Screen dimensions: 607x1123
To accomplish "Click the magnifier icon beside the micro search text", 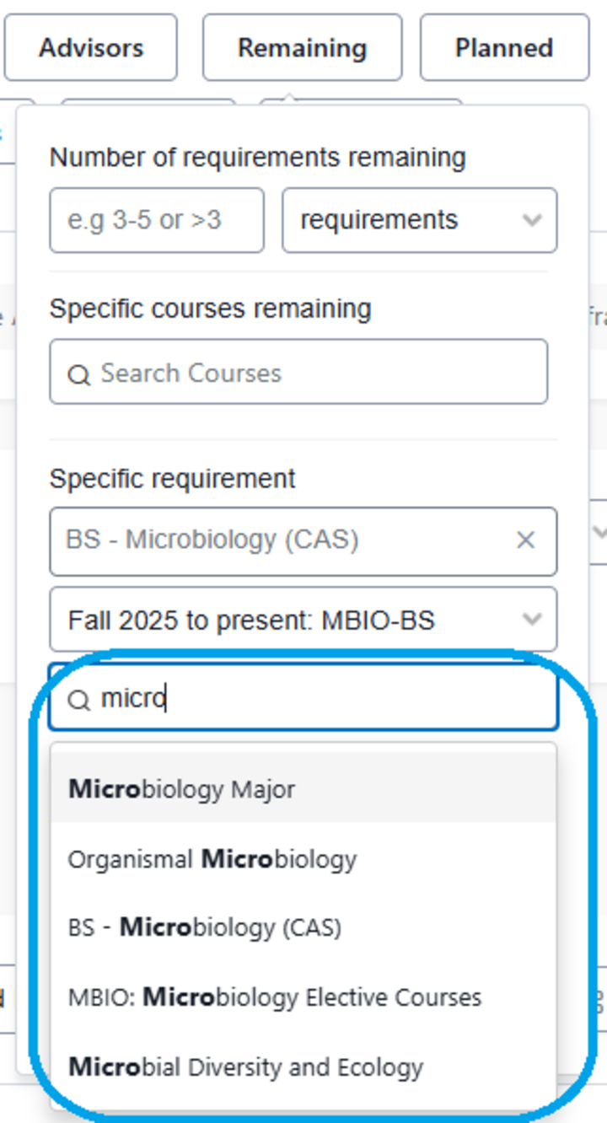I will pos(80,698).
